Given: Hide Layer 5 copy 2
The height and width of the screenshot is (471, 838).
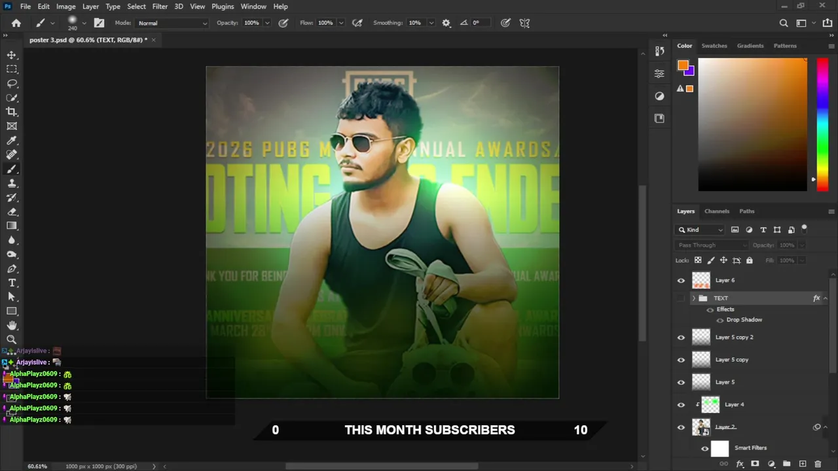Looking at the screenshot, I should [681, 338].
